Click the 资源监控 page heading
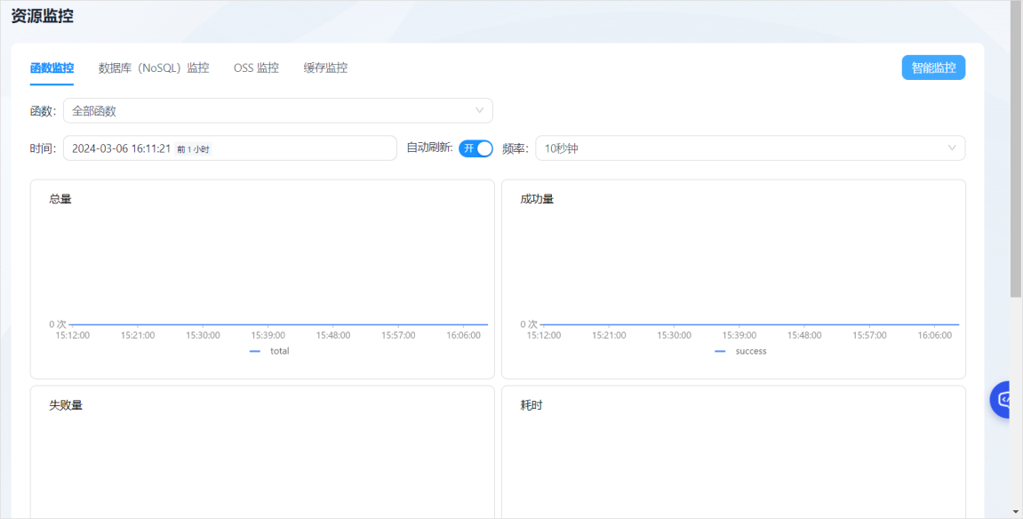Image resolution: width=1023 pixels, height=519 pixels. [43, 16]
